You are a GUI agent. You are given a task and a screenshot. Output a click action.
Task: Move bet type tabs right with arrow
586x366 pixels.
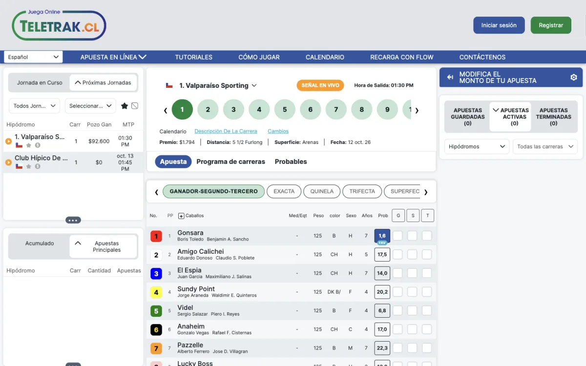pyautogui.click(x=426, y=192)
